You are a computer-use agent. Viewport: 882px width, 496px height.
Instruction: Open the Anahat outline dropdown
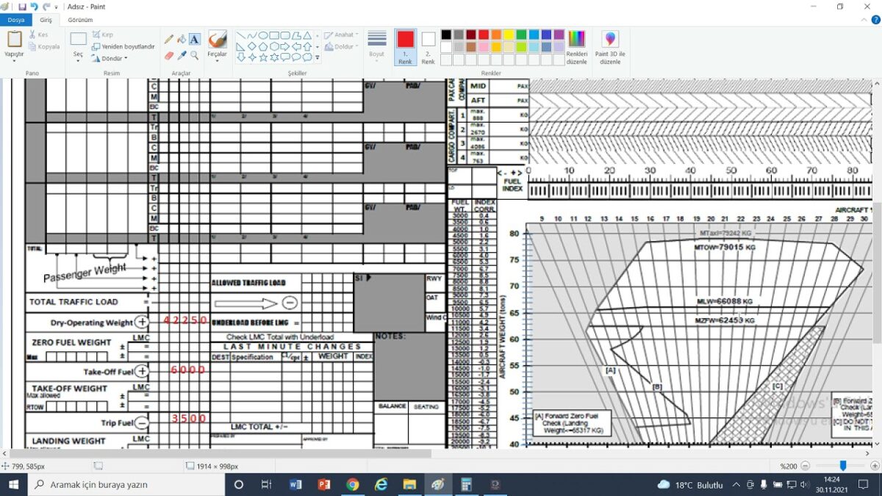343,34
